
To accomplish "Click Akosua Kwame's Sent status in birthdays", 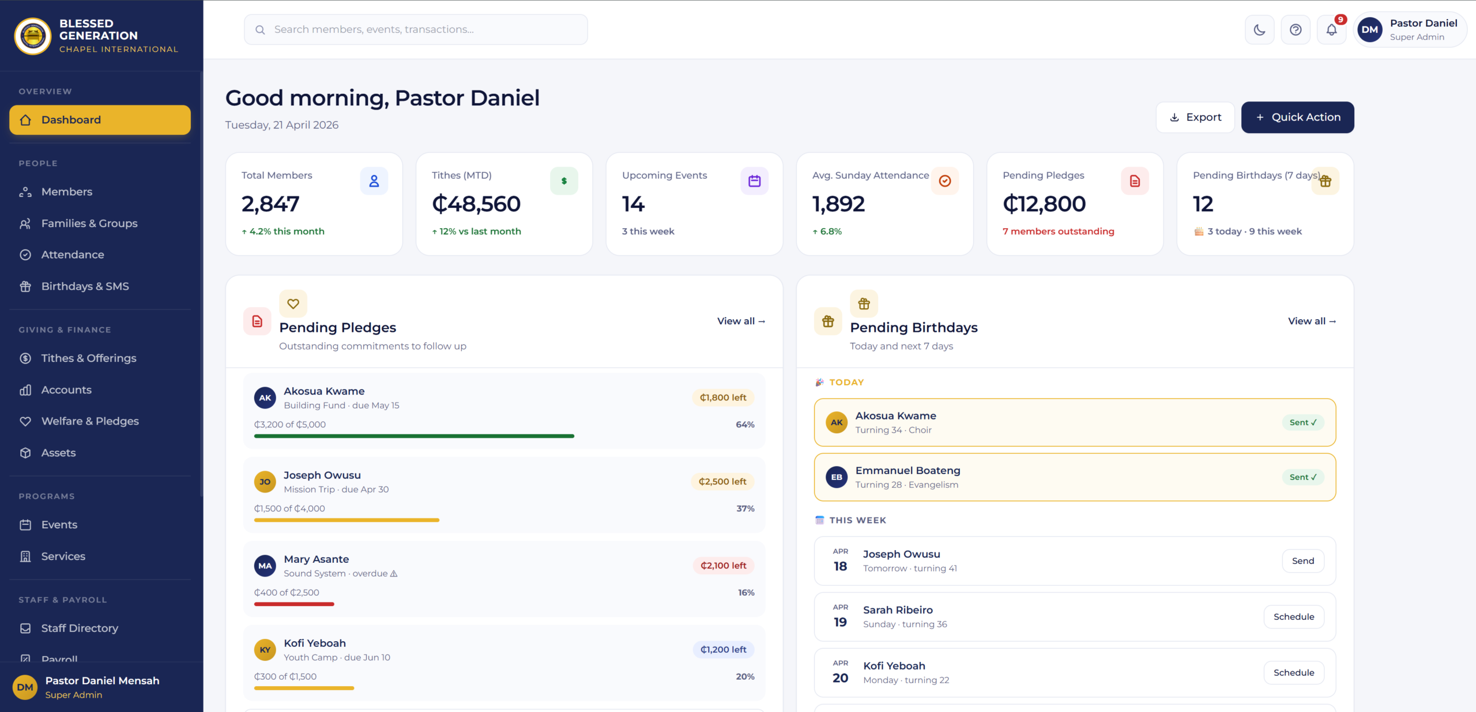I will pyautogui.click(x=1303, y=422).
